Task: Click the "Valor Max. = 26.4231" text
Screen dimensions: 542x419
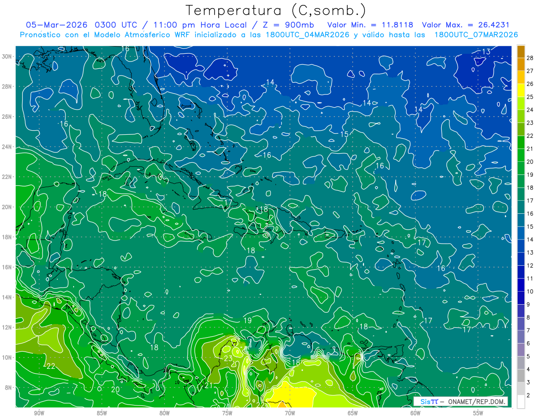Action: point(466,25)
